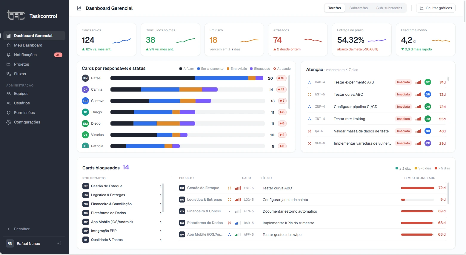This screenshot has width=466, height=255.
Task: Click the Meu Dashboard home icon
Action: [9, 45]
